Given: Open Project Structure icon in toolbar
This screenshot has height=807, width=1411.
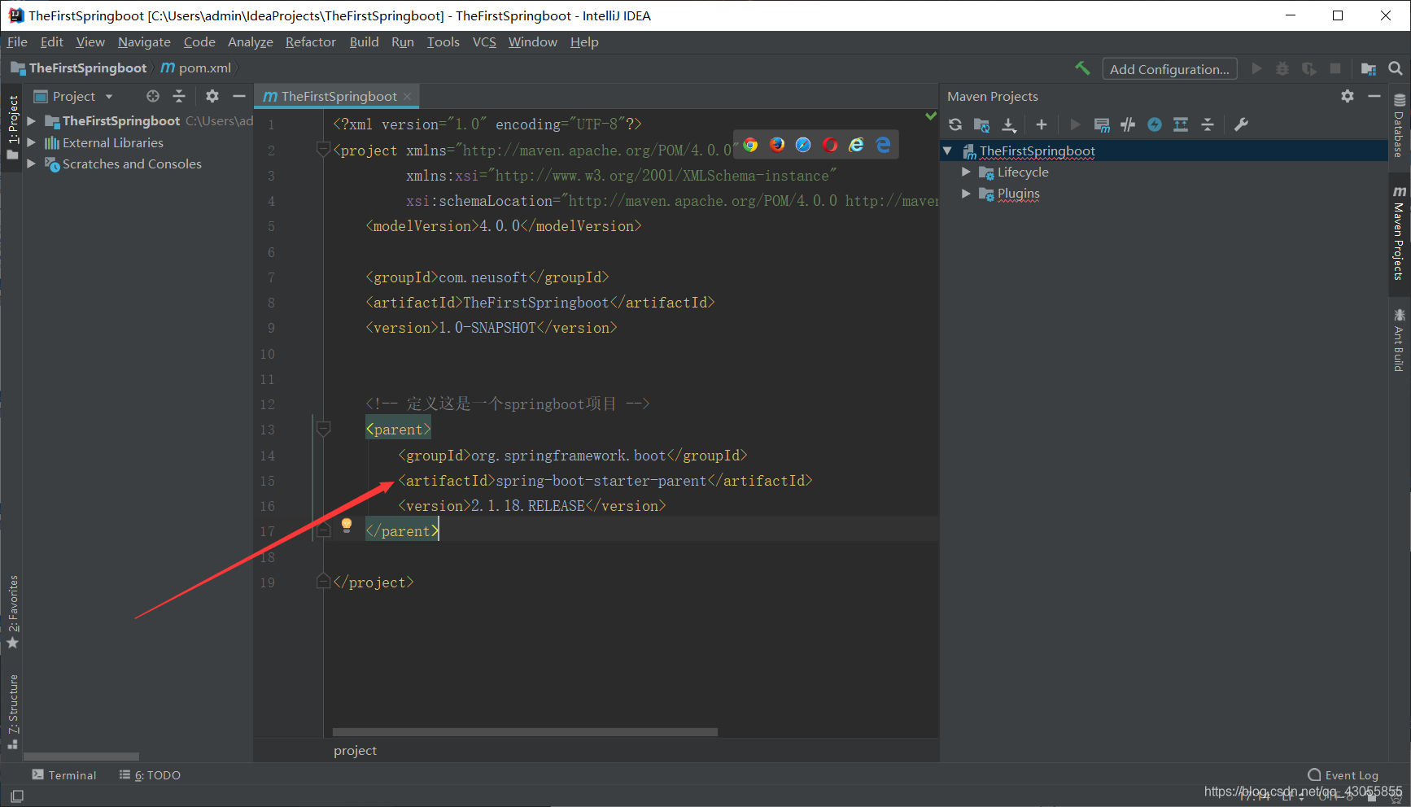Looking at the screenshot, I should coord(1369,69).
